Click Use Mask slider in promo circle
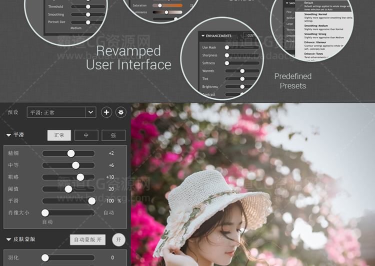Screen dimensions: 375x266 (x=242, y=47)
